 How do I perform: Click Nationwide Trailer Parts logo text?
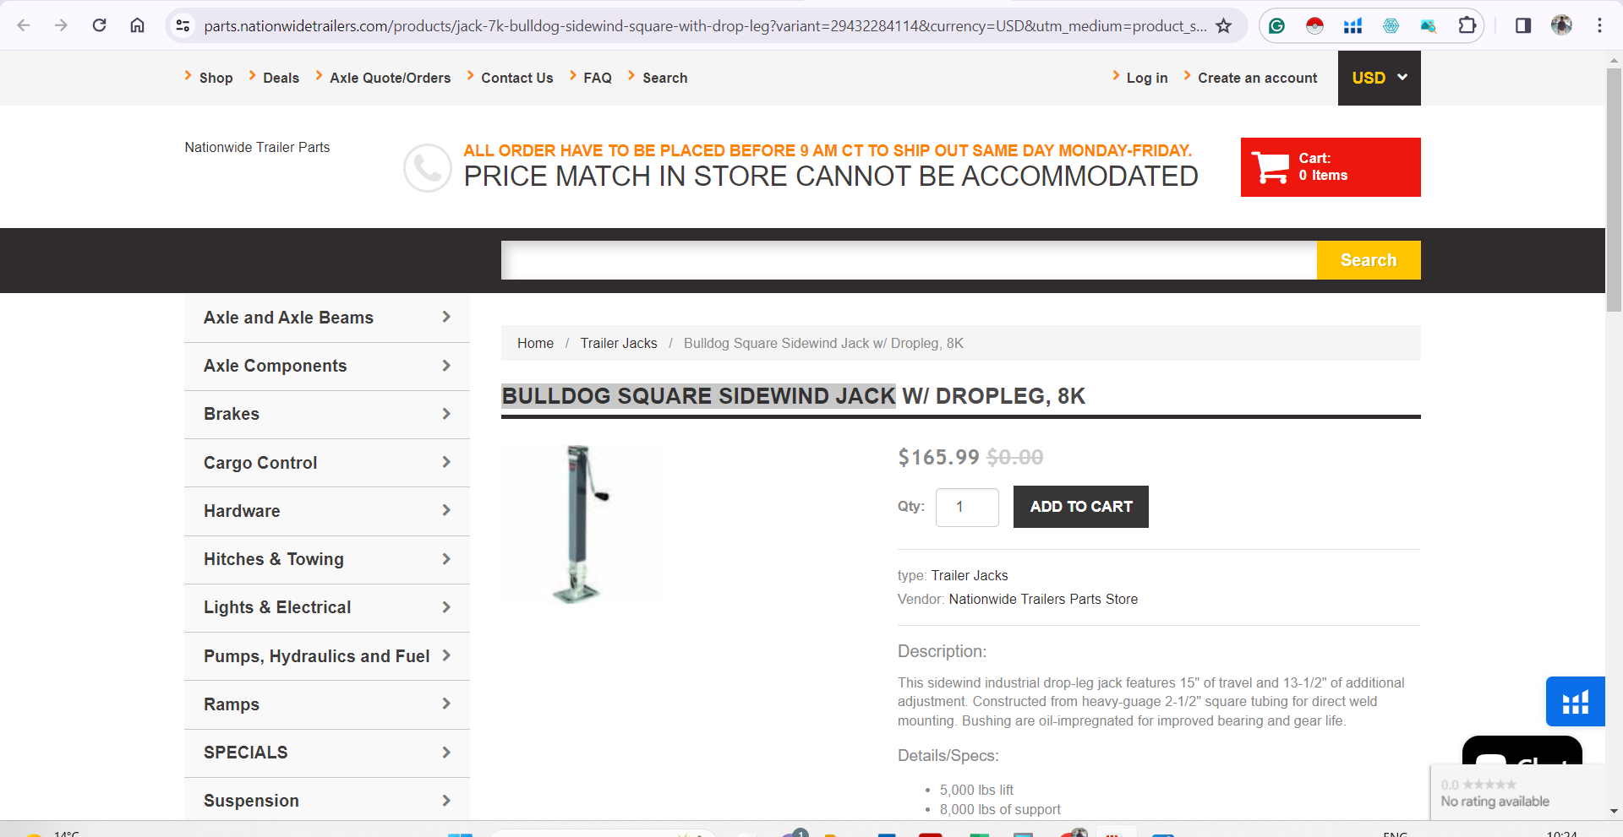click(257, 147)
